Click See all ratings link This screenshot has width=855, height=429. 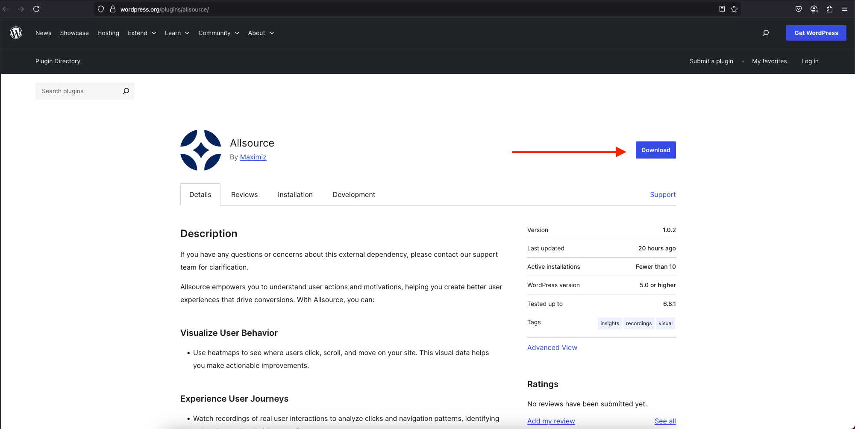click(x=665, y=421)
